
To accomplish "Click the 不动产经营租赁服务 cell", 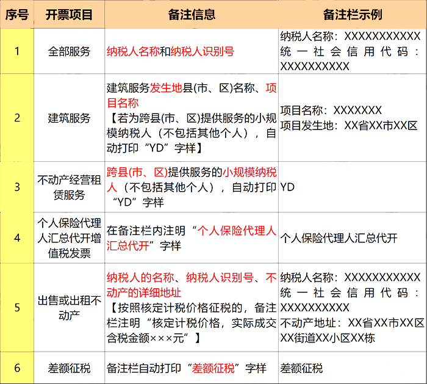I will [69, 187].
